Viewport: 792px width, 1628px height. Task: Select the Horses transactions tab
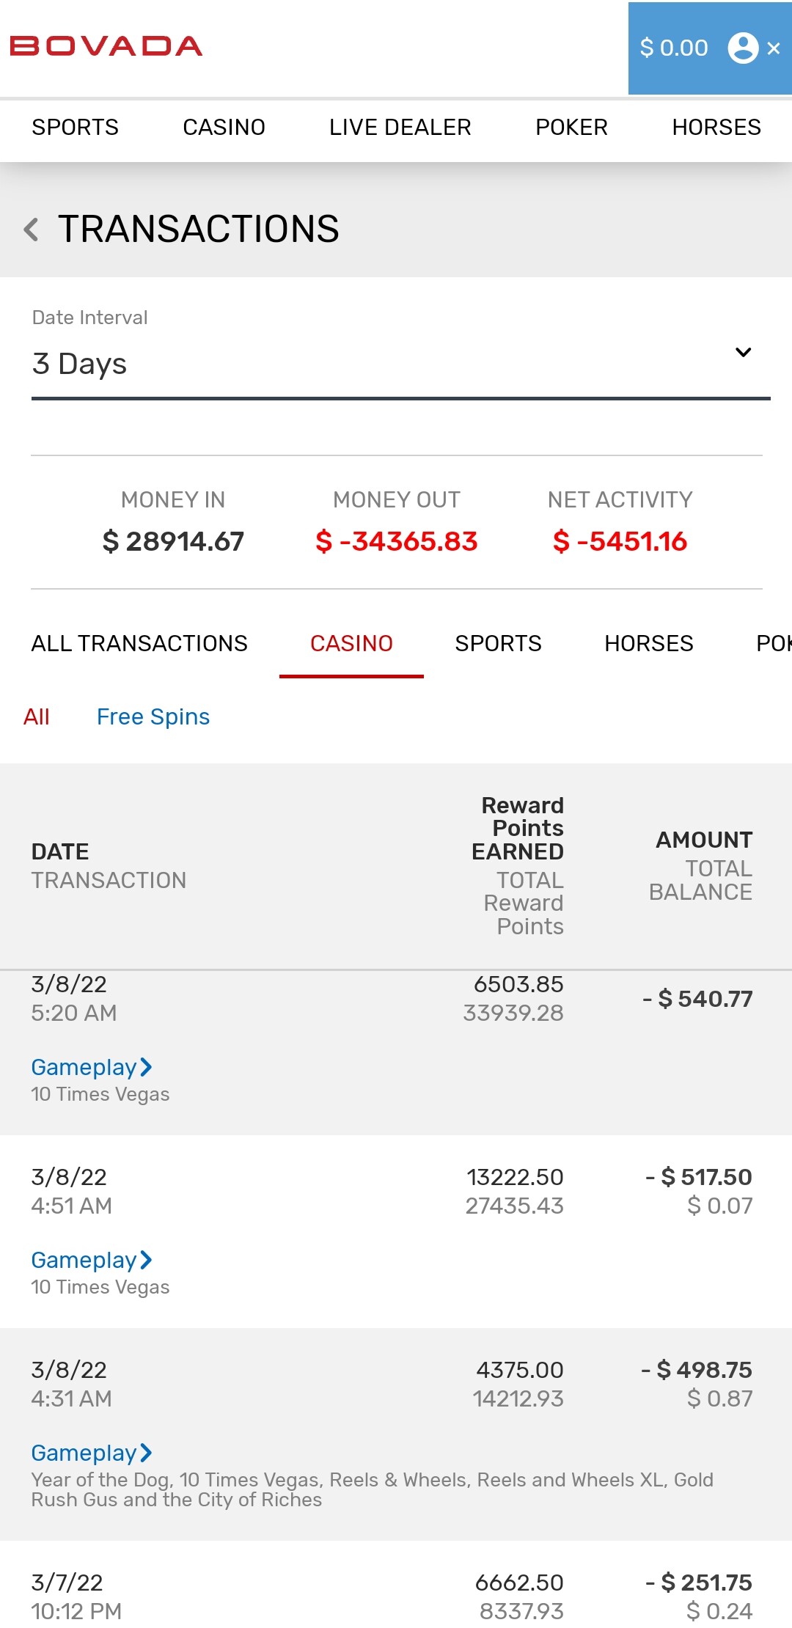click(x=648, y=643)
